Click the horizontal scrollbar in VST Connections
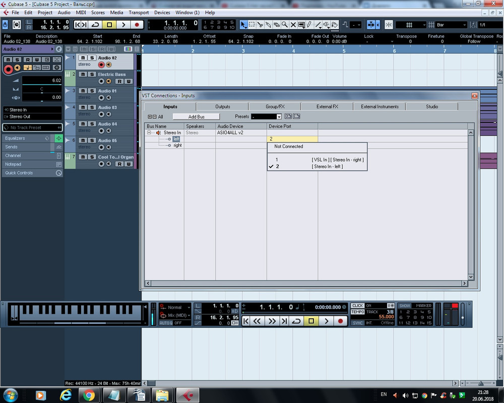Image resolution: width=504 pixels, height=403 pixels. pos(306,284)
